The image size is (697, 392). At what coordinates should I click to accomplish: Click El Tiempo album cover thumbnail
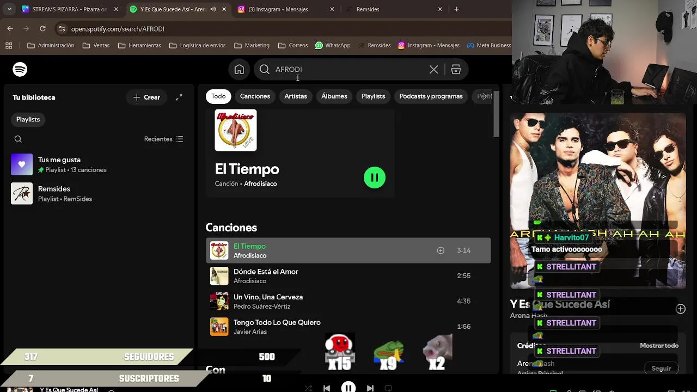[236, 130]
